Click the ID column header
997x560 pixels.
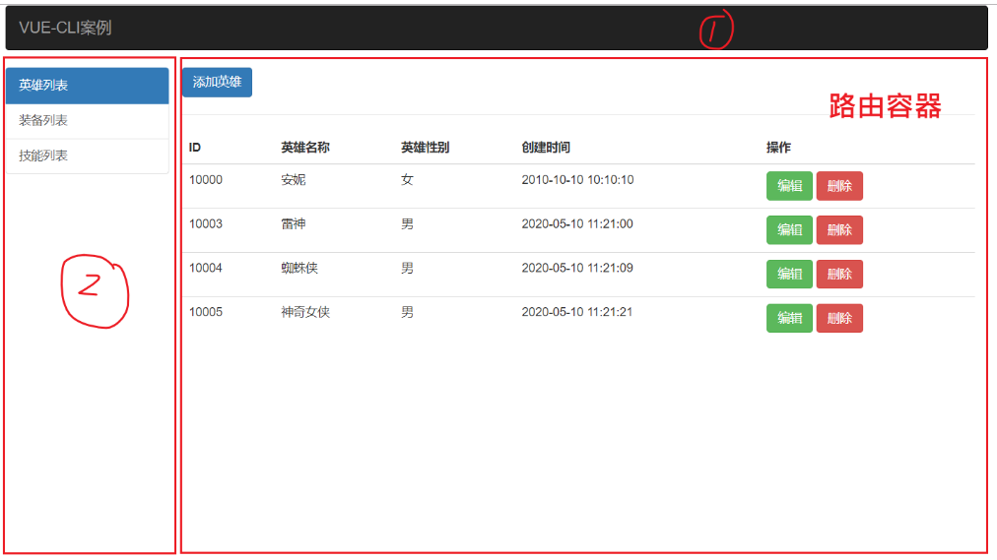(x=194, y=148)
